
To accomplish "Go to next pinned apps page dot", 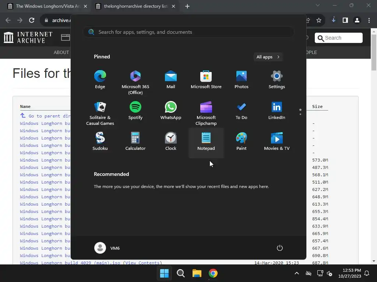I will [x=300, y=114].
